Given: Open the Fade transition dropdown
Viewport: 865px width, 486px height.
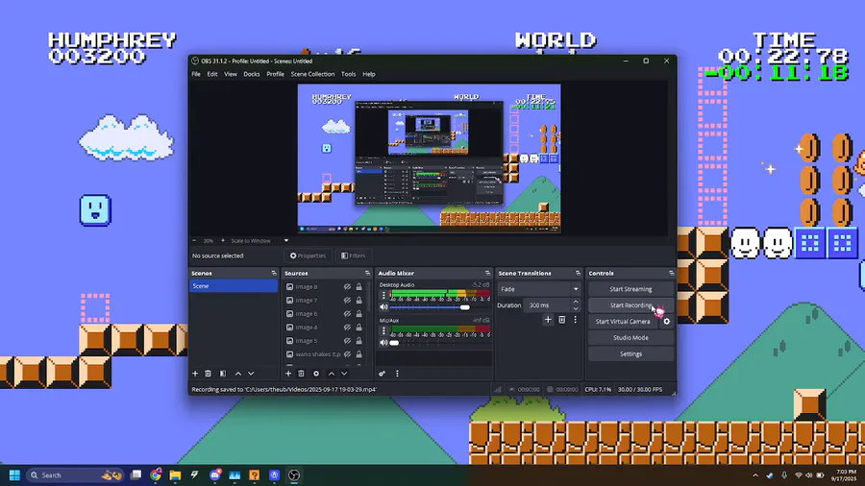Looking at the screenshot, I should click(539, 289).
